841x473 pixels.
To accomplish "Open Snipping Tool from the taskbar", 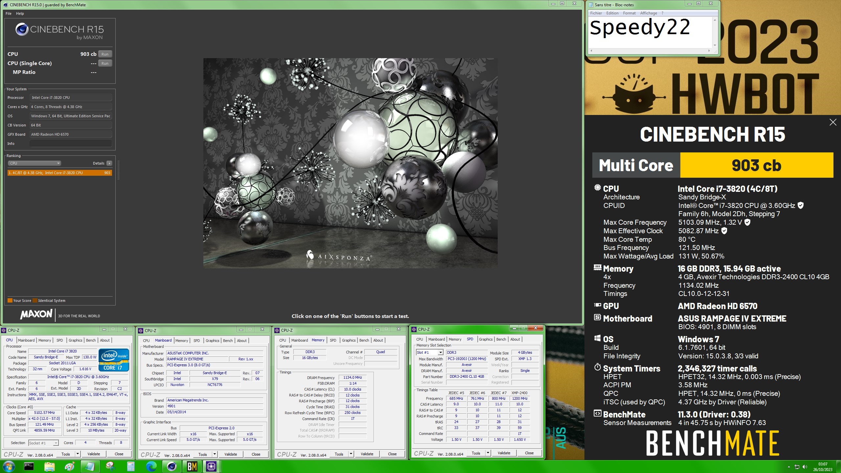I will (110, 466).
